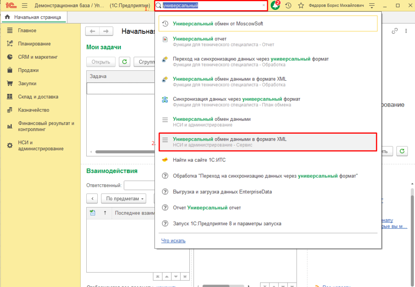Open service settings dropdown near username

tap(372, 6)
